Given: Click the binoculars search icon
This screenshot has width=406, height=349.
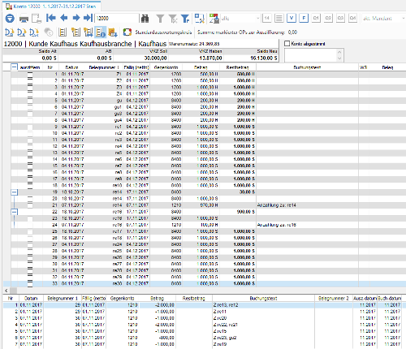Looking at the screenshot, I should [145, 19].
